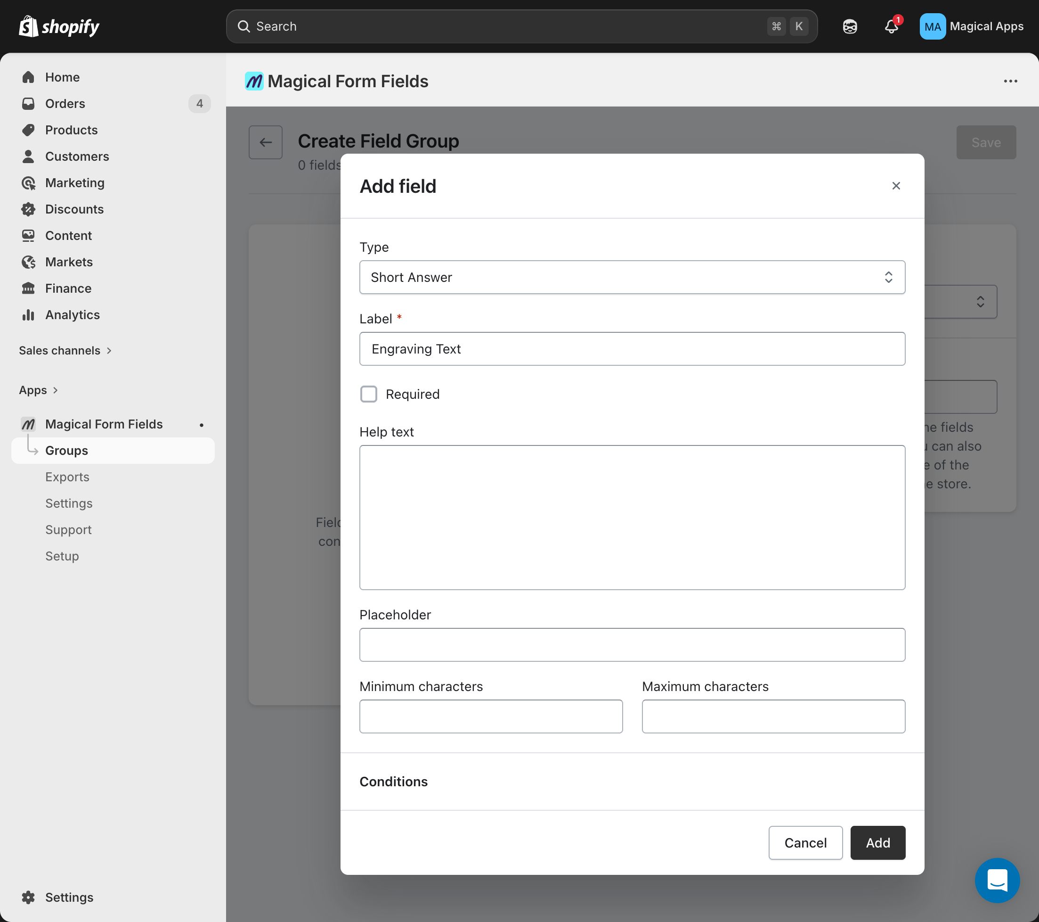The width and height of the screenshot is (1039, 922).
Task: Click the chat support bubble
Action: 997,880
